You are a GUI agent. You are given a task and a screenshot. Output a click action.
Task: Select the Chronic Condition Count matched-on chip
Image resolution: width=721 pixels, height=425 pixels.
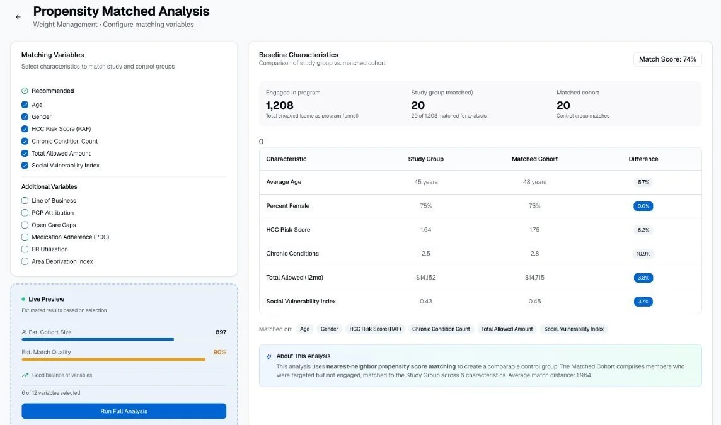441,329
